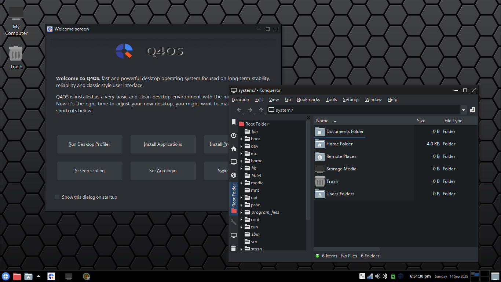
Task: Select the Remote Places folder icon
Action: tap(320, 156)
